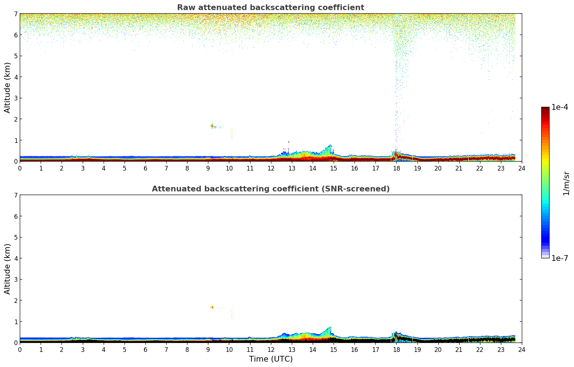Click the "Time (UTC)" axis label
Viewport: 574px width, 367px height.
(x=271, y=359)
